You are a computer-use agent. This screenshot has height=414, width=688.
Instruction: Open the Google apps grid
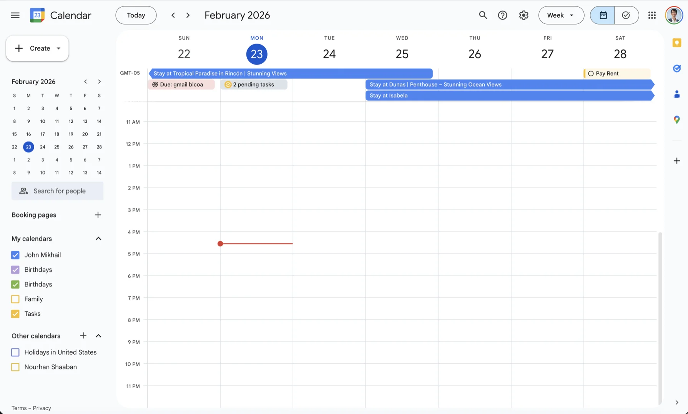click(652, 15)
